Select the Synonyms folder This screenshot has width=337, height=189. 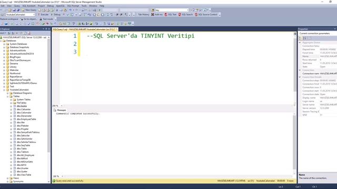pyautogui.click(x=18, y=182)
